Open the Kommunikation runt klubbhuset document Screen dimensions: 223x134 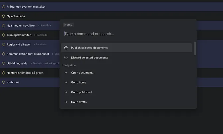pos(28,54)
